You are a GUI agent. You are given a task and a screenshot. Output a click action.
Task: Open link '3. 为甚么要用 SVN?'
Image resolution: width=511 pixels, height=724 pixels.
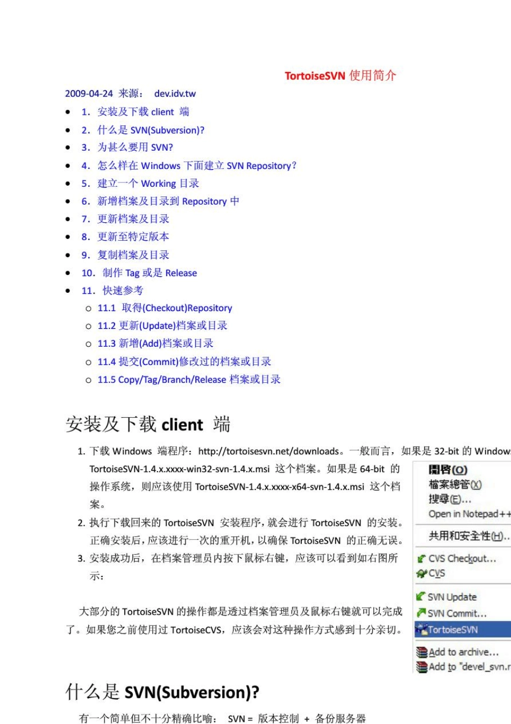point(127,147)
